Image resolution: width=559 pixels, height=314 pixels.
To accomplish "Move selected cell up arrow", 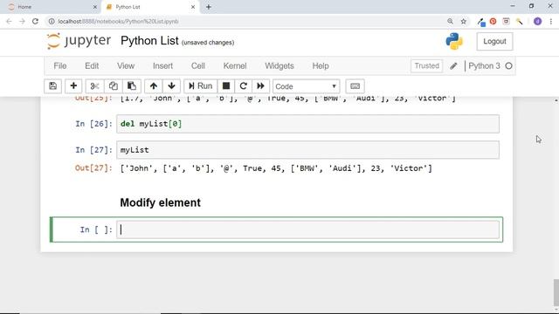I will [154, 86].
